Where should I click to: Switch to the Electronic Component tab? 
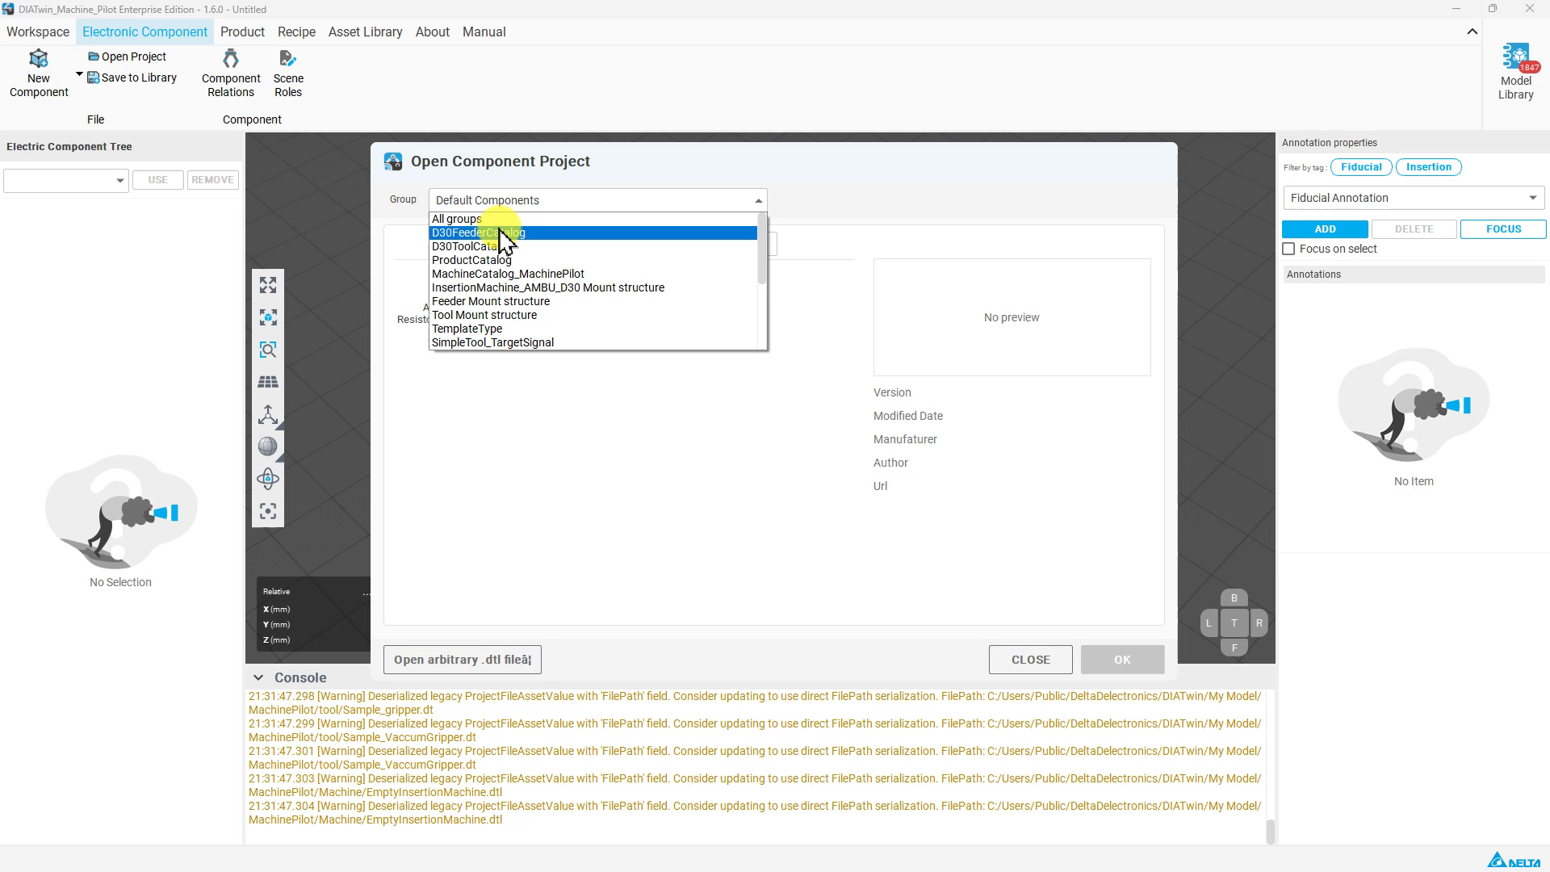point(145,31)
